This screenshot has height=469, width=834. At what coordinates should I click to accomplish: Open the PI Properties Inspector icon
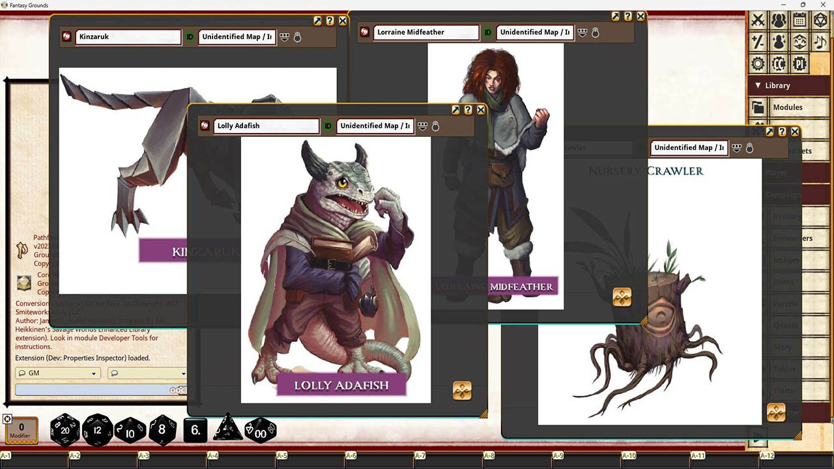pyautogui.click(x=800, y=63)
